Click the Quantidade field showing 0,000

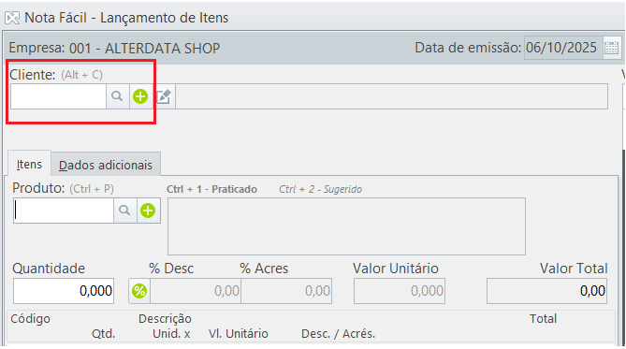(64, 291)
